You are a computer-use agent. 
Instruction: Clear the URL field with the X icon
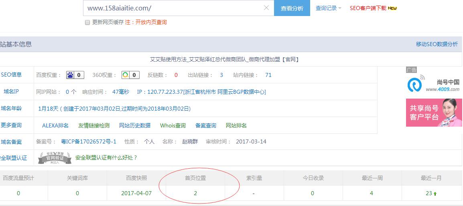pos(266,8)
